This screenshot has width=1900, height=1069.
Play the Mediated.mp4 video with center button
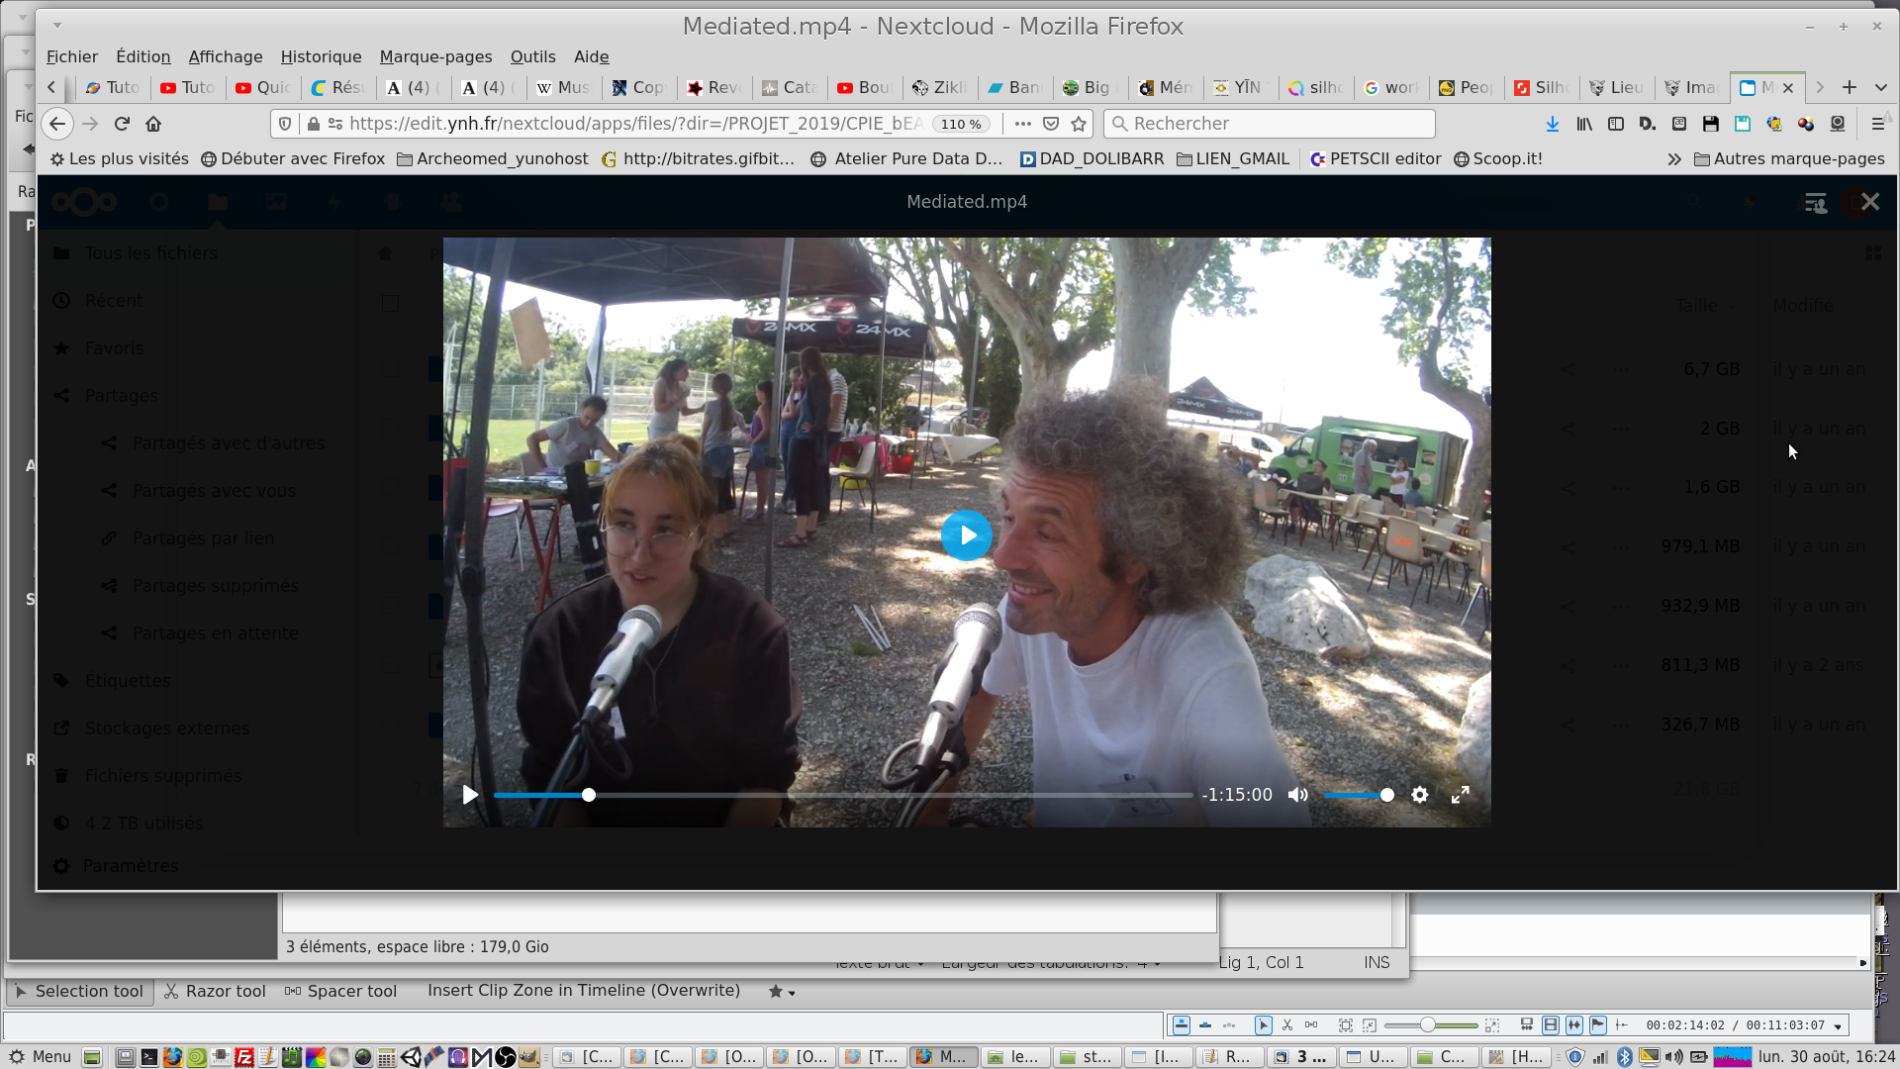point(966,535)
